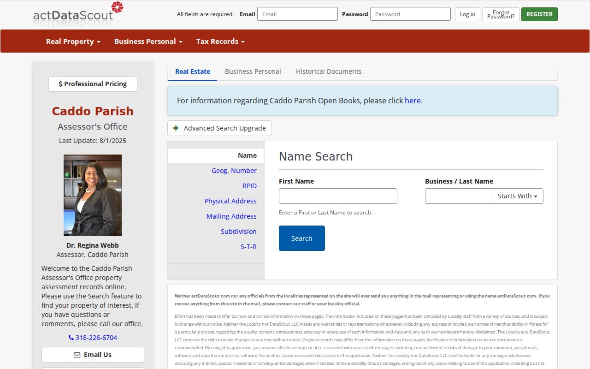Click the Caddo Parish heading

click(x=93, y=111)
